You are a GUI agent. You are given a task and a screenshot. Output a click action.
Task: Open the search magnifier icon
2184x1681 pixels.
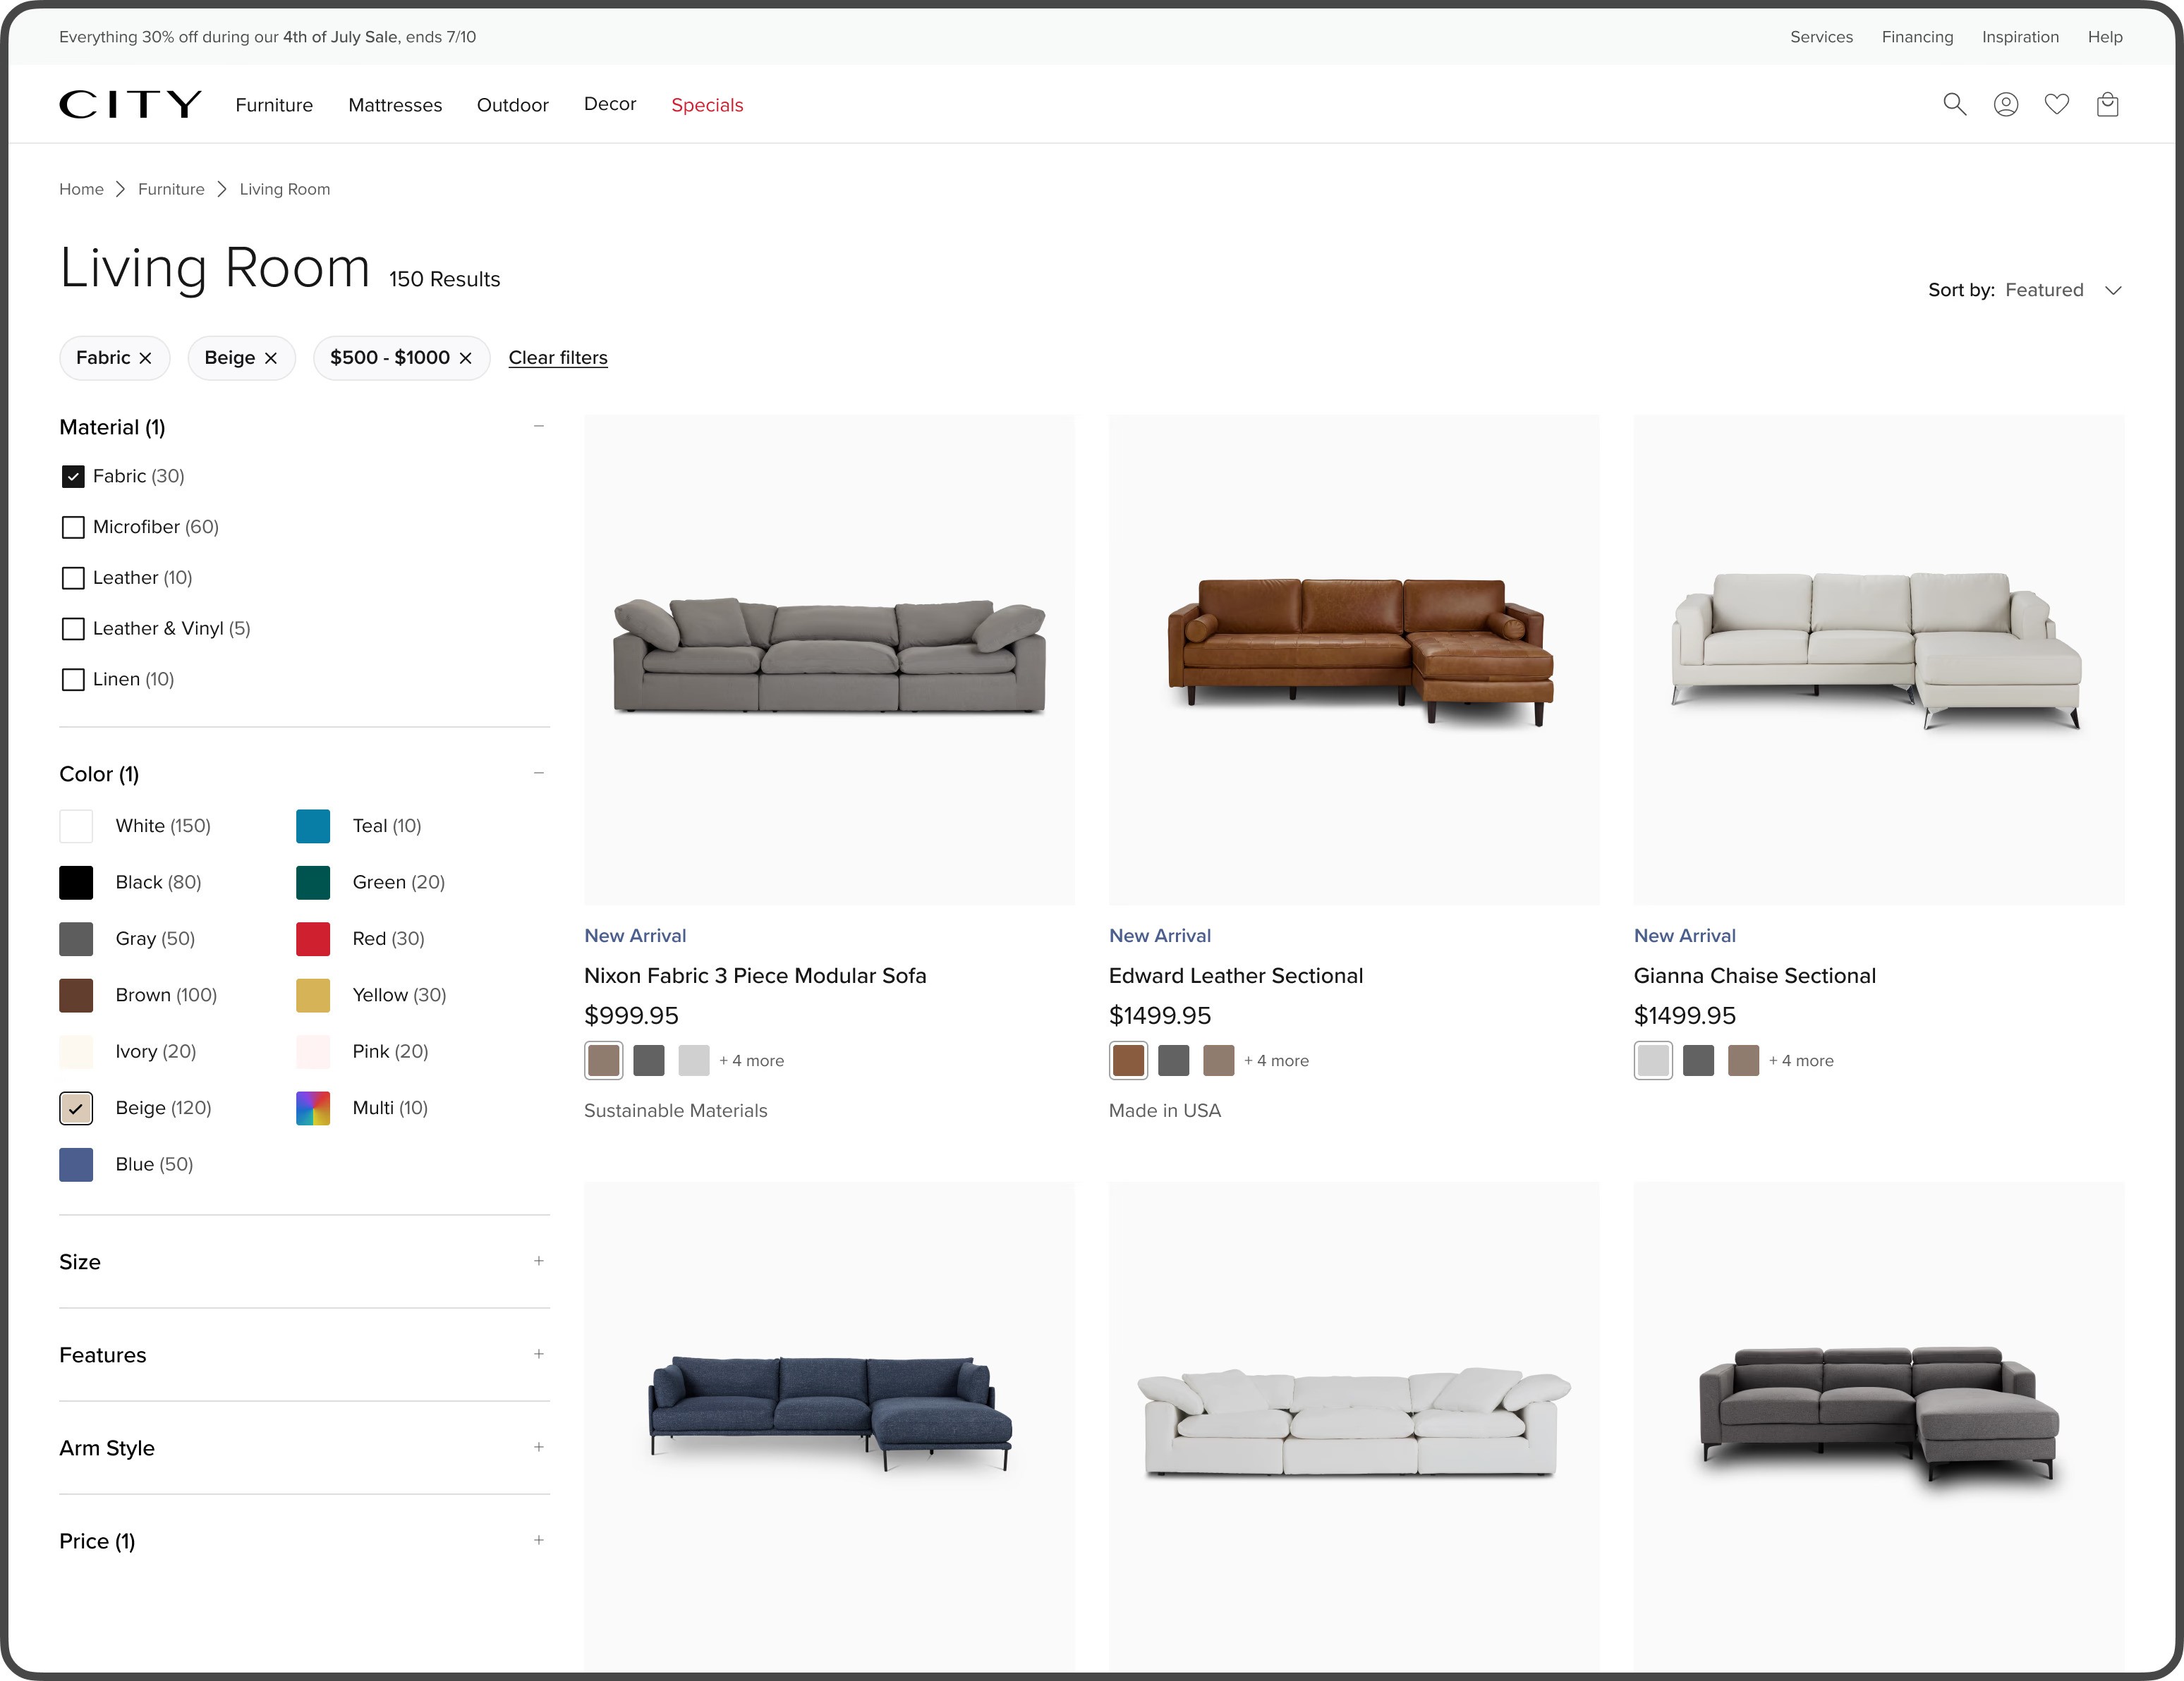pos(1954,104)
